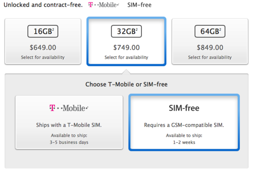Click the T-Mobile logo in carrier card
Screen dimensions: 259x175
point(69,108)
